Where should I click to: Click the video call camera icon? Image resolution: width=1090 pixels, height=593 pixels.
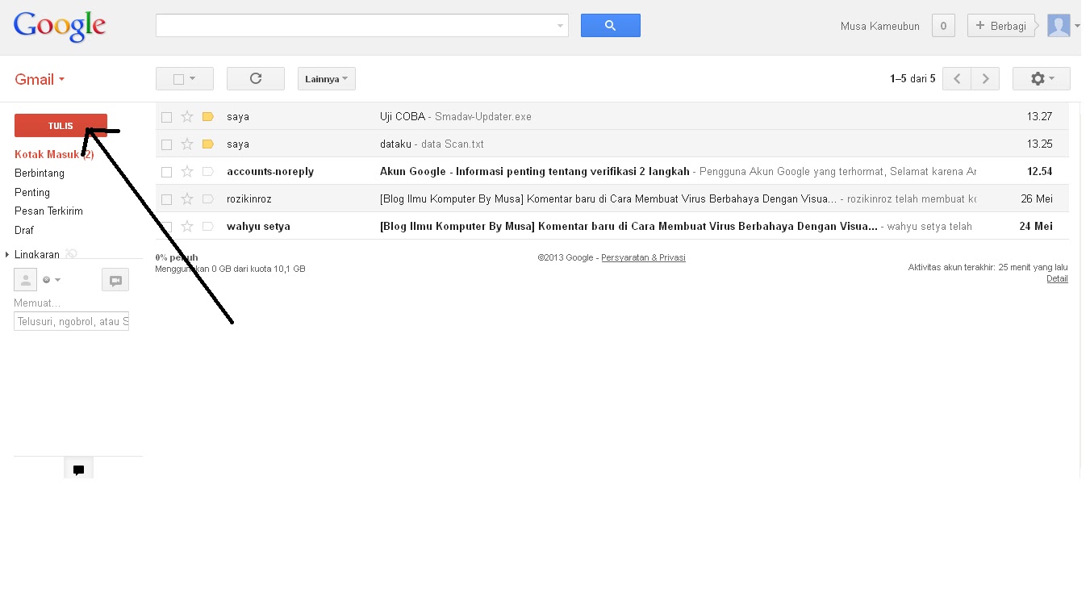[115, 280]
